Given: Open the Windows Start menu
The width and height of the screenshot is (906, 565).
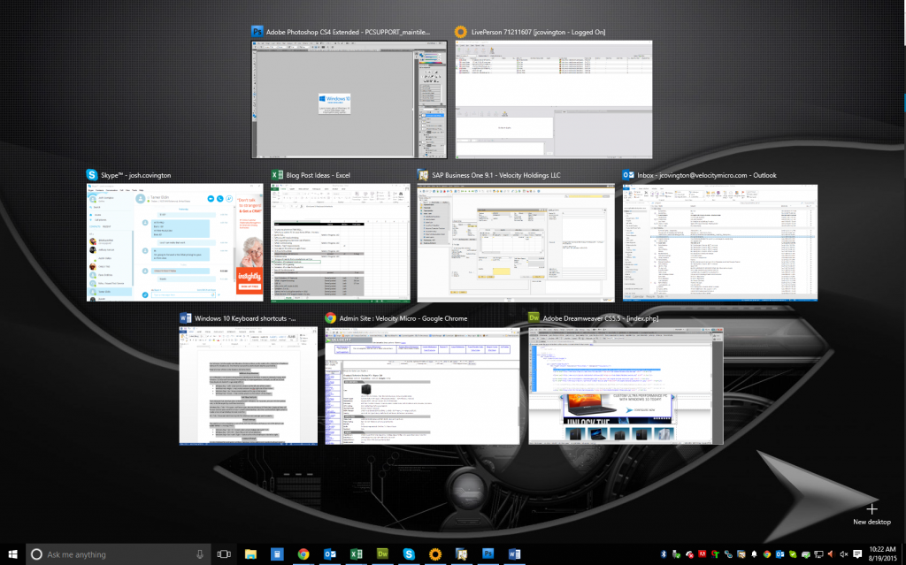Looking at the screenshot, I should (x=12, y=554).
